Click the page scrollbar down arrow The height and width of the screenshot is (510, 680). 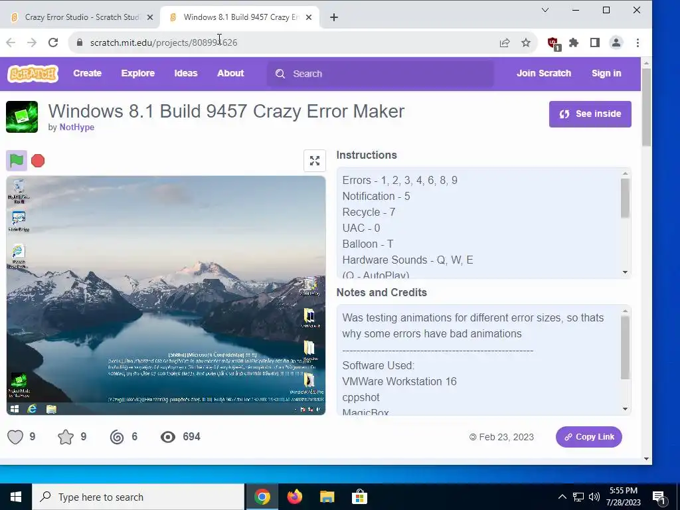pyautogui.click(x=646, y=459)
